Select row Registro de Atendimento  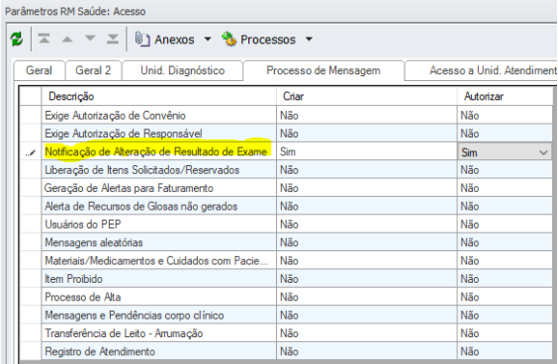pos(158,351)
